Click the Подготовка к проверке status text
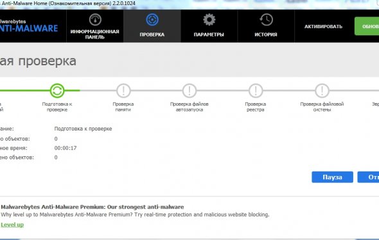The image size is (379, 240). click(83, 129)
